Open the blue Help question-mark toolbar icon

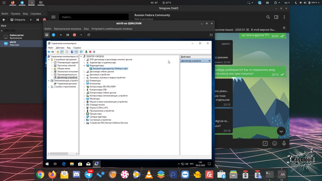pos(72,52)
